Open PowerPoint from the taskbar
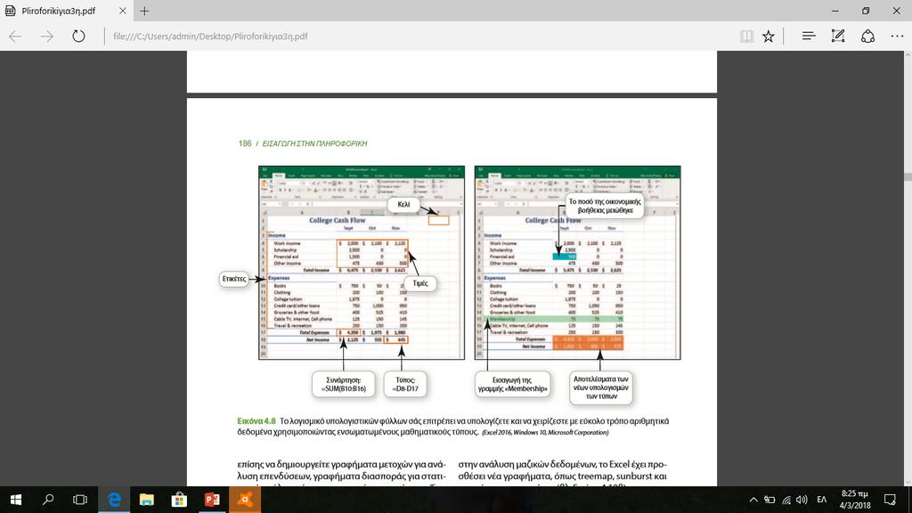Image resolution: width=912 pixels, height=513 pixels. (212, 500)
